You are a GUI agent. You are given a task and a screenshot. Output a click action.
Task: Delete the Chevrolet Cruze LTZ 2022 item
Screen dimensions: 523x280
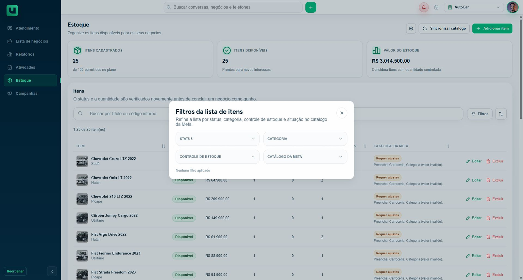(495, 161)
